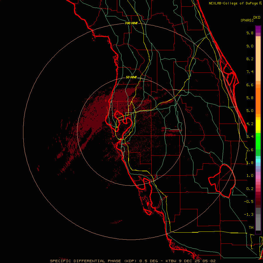Select the pink band in the color scale
Viewport: 263px width, 263px height.
tap(258, 177)
